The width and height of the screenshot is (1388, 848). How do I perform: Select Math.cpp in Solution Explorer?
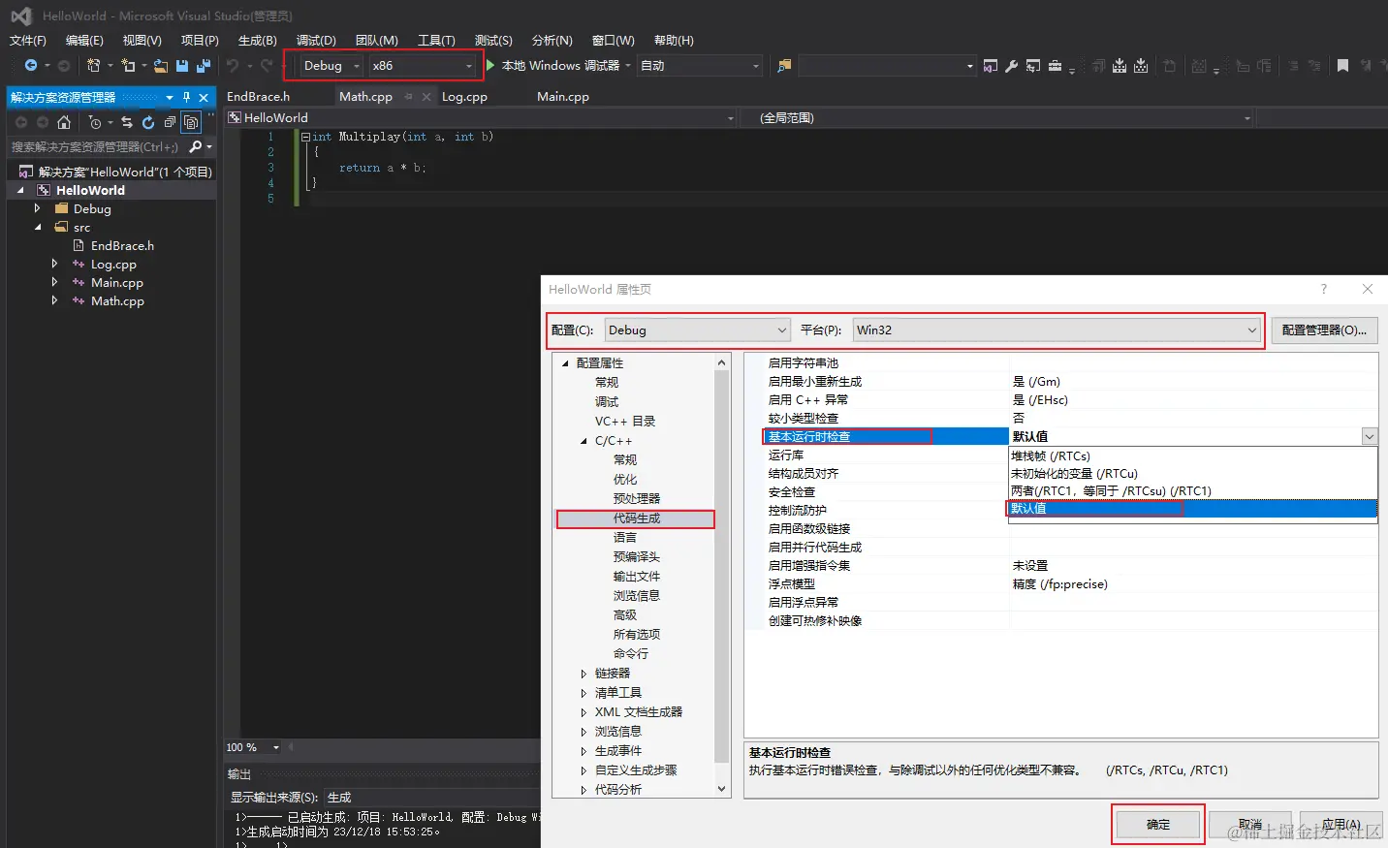pyautogui.click(x=117, y=301)
